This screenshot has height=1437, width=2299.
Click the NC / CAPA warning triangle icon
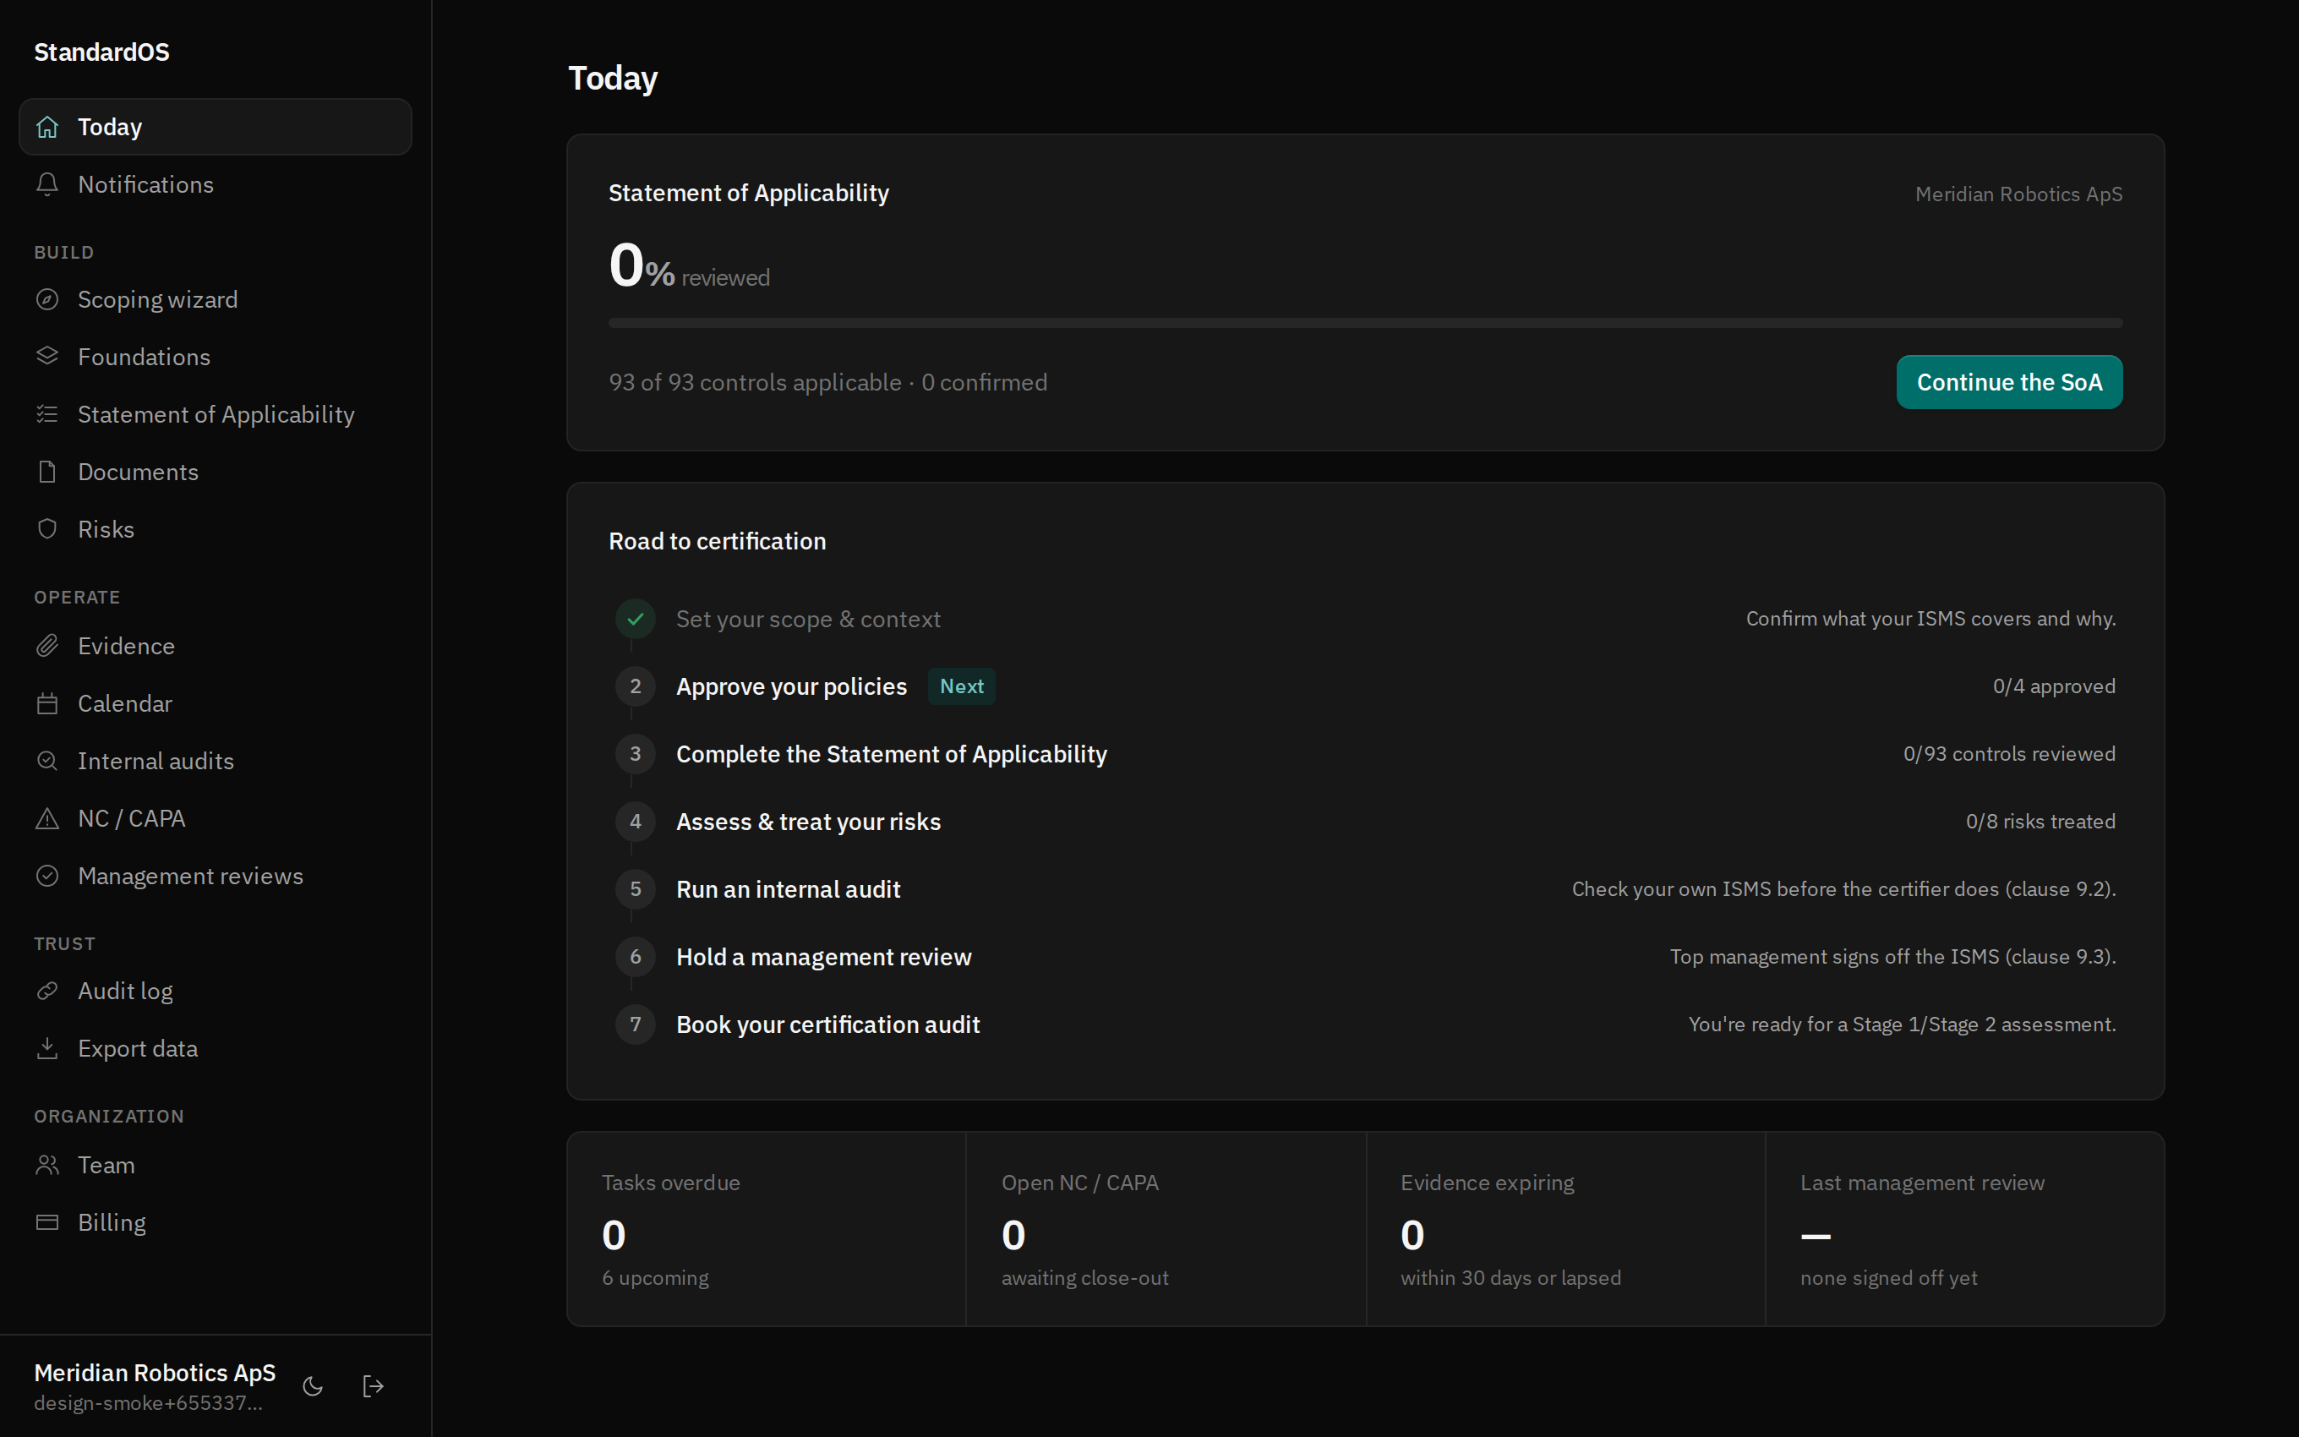coord(47,818)
